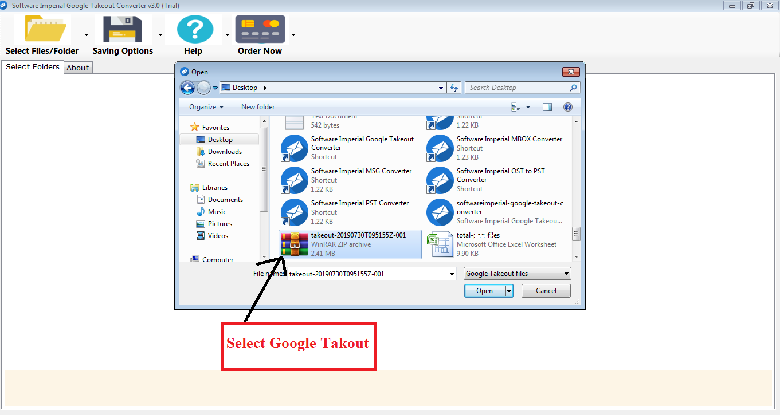Open the Google Takeout files type dropdown
780x415 pixels.
[517, 274]
